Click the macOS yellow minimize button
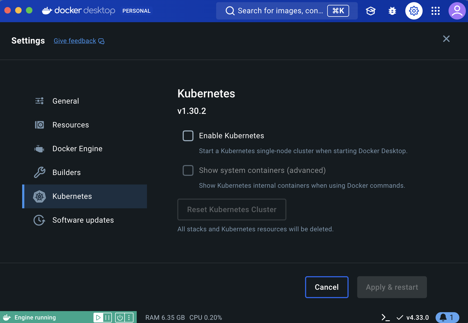Viewport: 468px width, 323px height. (18, 10)
